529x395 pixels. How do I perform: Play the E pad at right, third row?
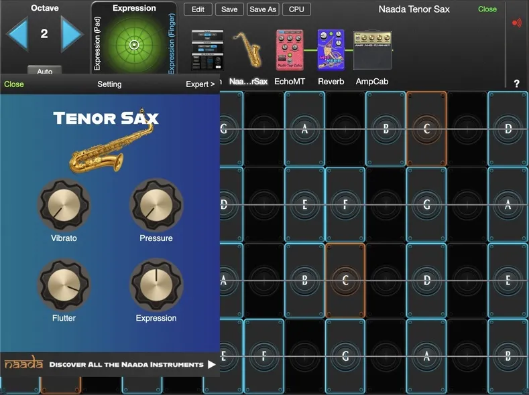point(508,280)
